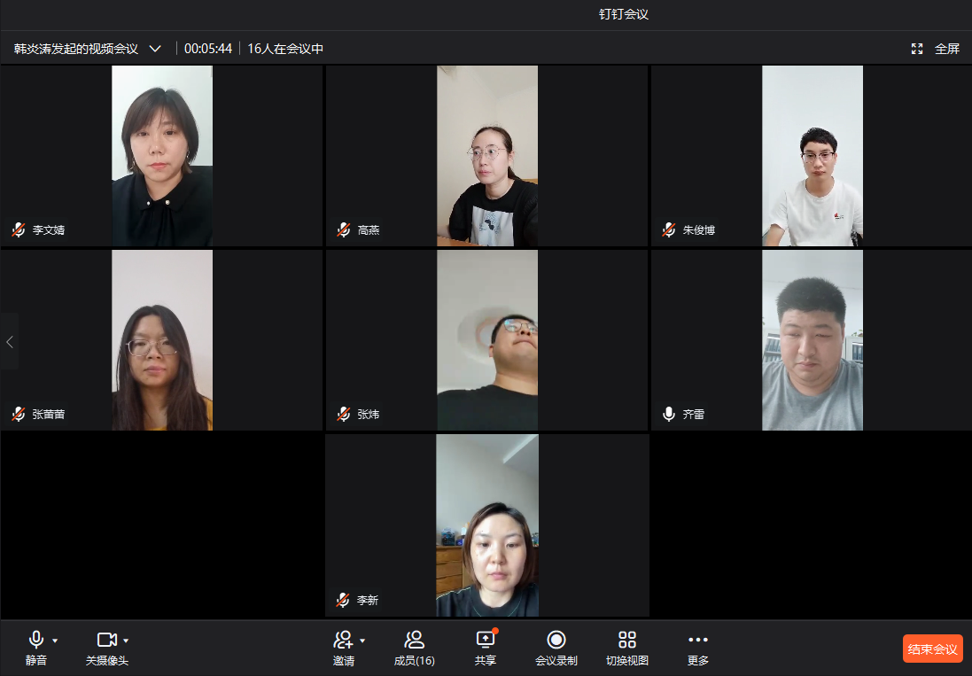Click the 16人在会议中 participant count

tap(285, 49)
